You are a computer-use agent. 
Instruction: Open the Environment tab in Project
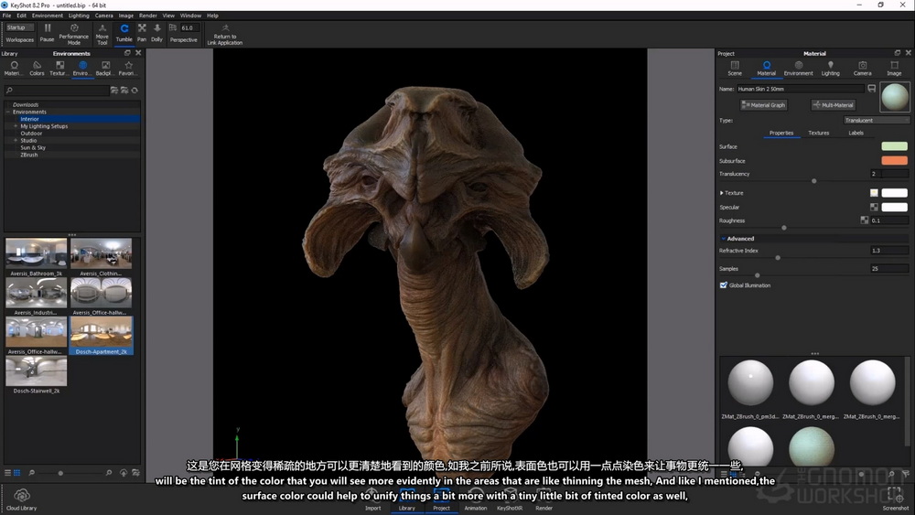[x=798, y=69]
